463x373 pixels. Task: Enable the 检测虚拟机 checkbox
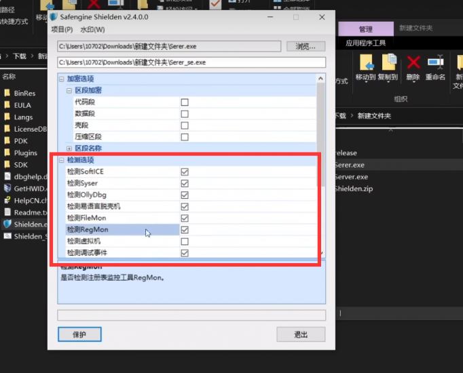click(185, 241)
